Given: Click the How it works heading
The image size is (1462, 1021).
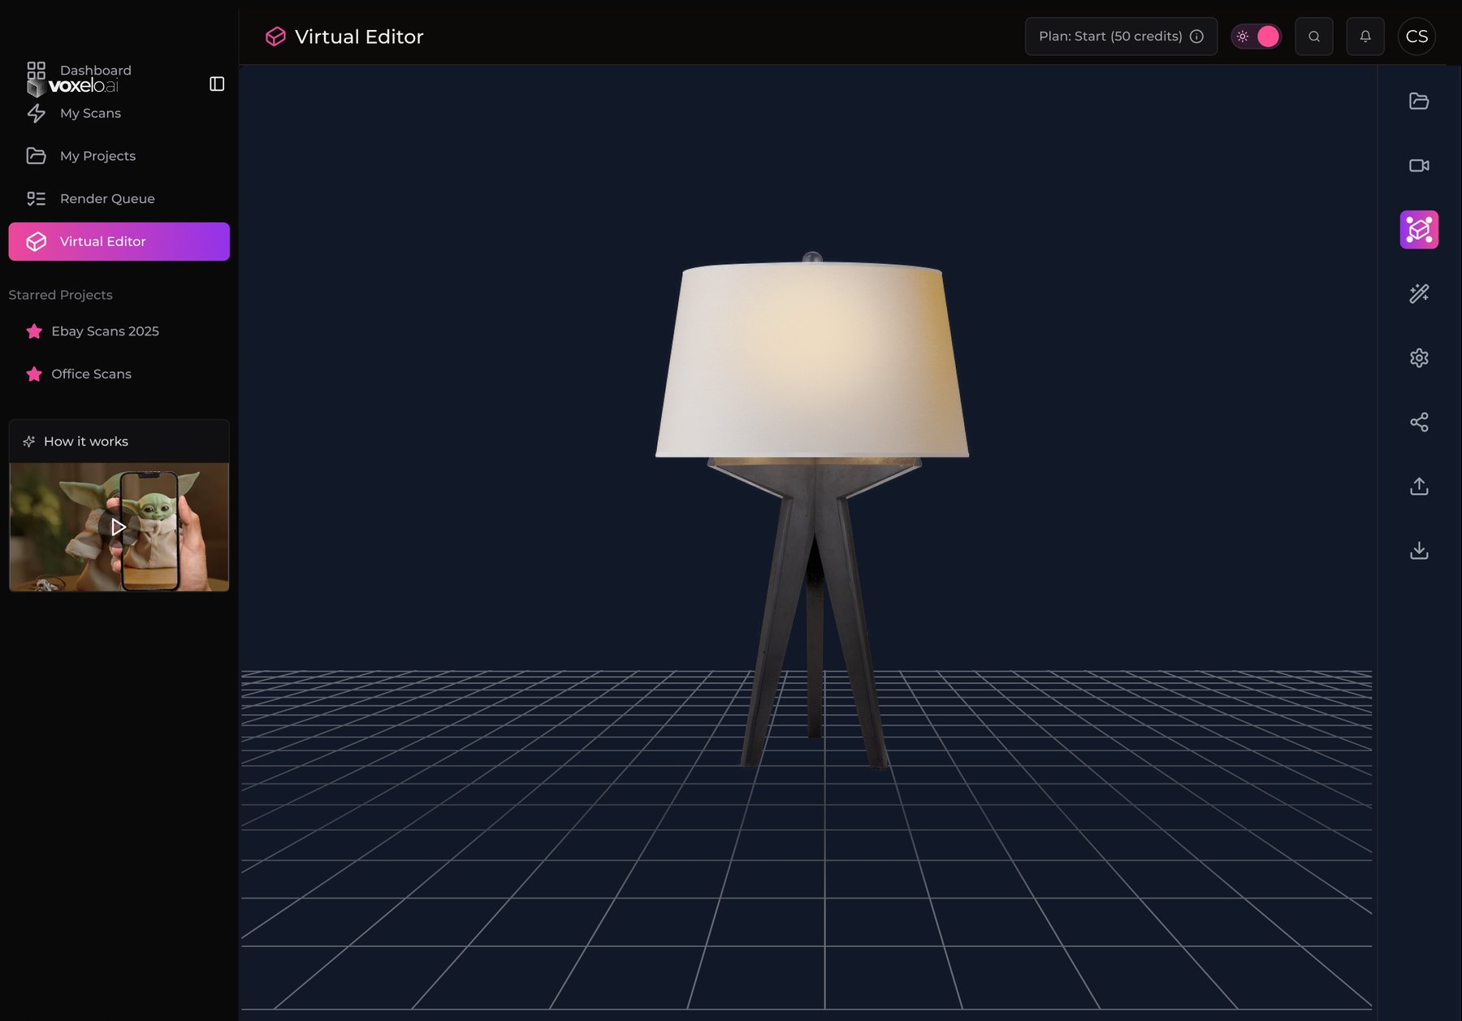Looking at the screenshot, I should 85,441.
